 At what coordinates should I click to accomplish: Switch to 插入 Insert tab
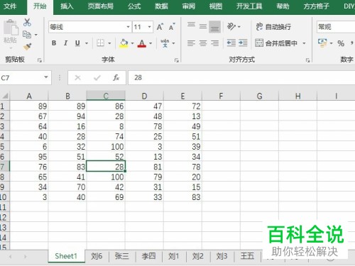point(67,6)
